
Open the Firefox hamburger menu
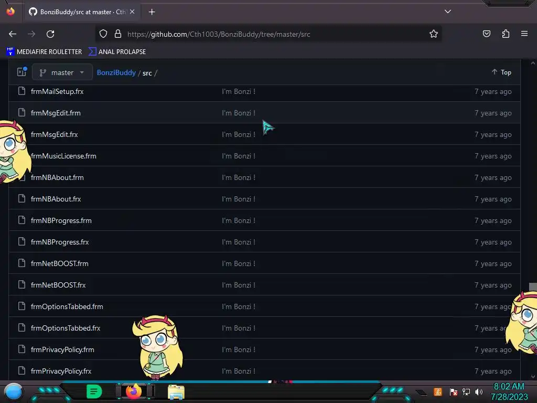[524, 34]
